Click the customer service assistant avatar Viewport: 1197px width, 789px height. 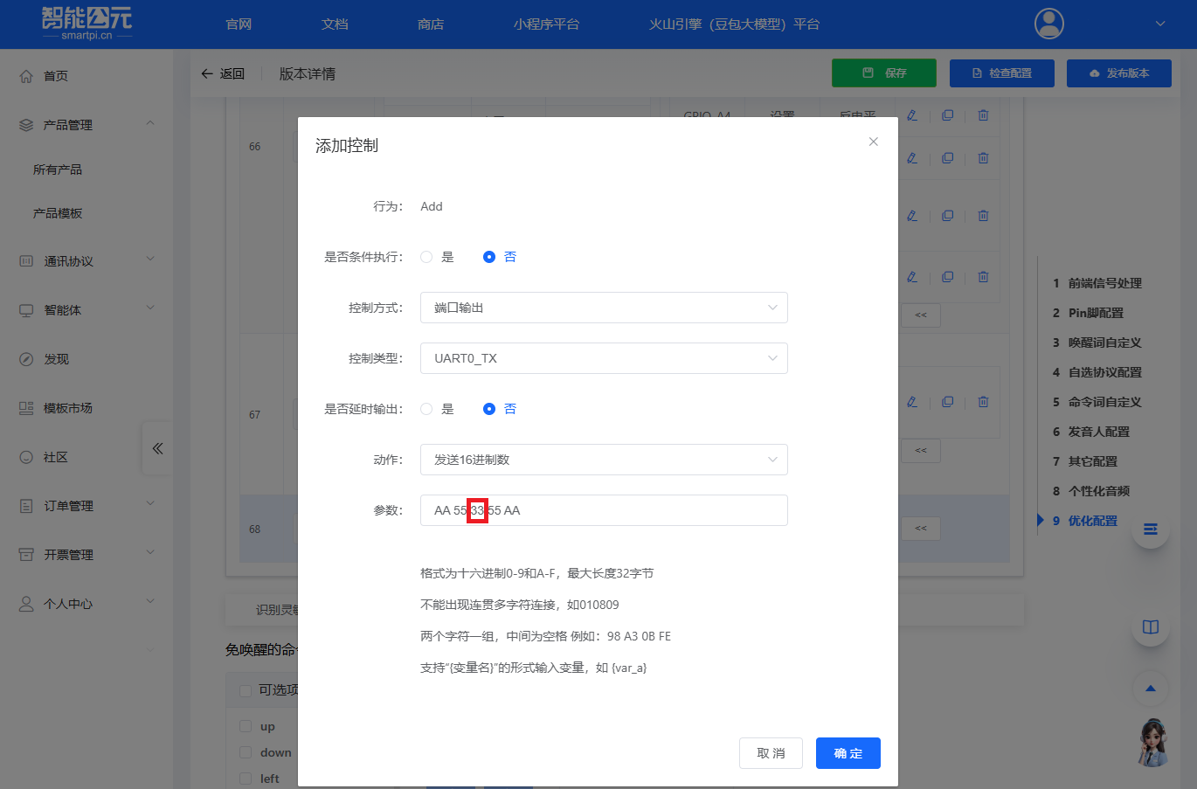[x=1152, y=743]
